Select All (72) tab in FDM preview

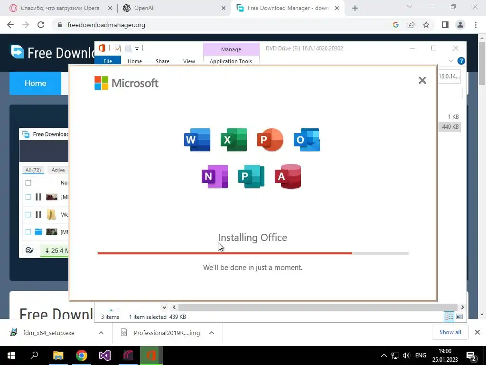coord(33,170)
